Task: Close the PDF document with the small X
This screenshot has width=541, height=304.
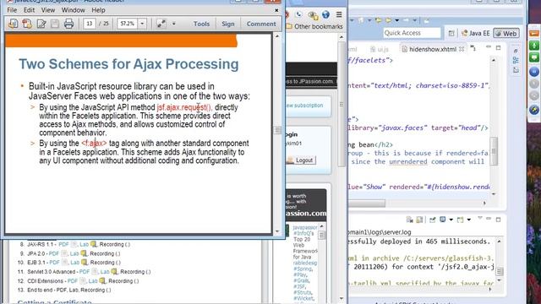Action: [276, 10]
